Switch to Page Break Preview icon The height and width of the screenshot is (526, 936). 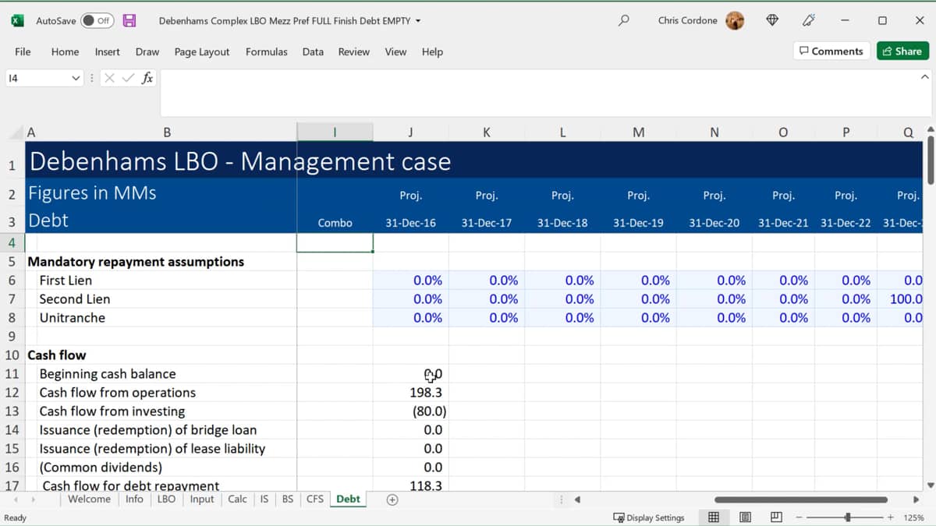click(775, 517)
